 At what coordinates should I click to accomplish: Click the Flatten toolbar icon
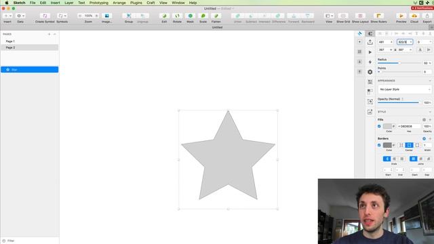pos(216,16)
